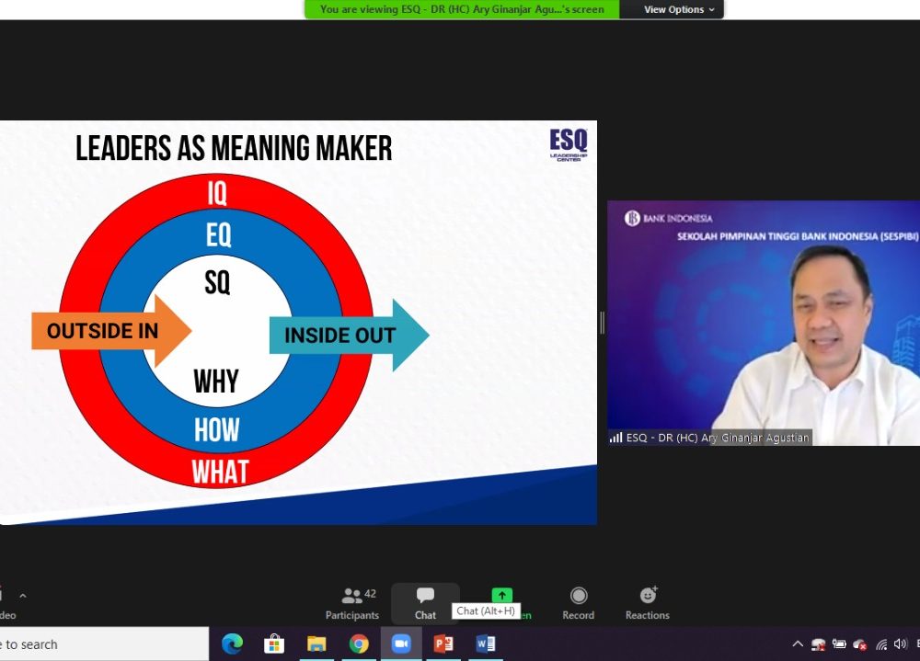Expand the View Options dropdown

coord(673,9)
